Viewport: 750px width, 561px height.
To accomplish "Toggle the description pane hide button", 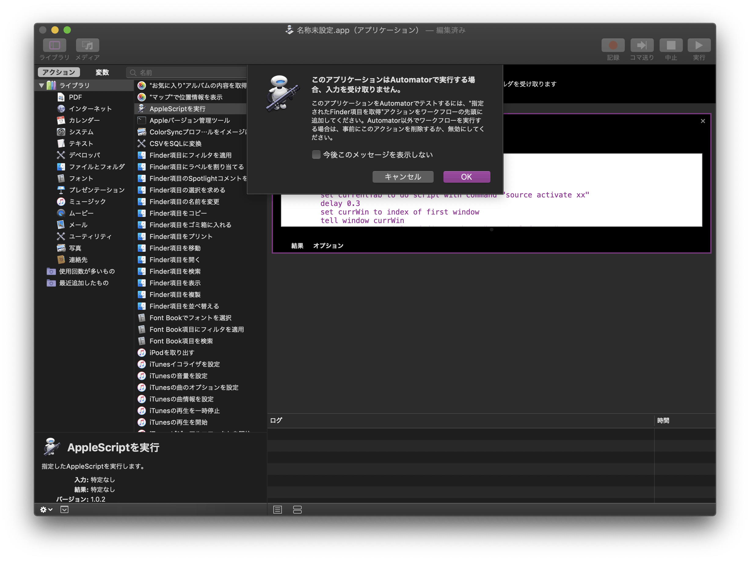I will tap(64, 509).
